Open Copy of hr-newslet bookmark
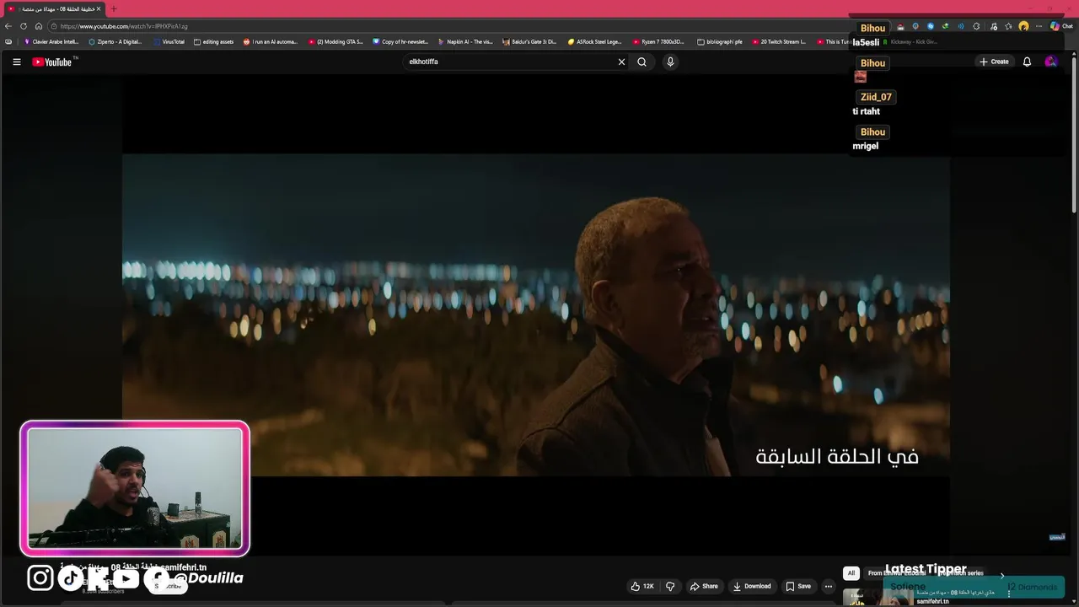 click(401, 41)
